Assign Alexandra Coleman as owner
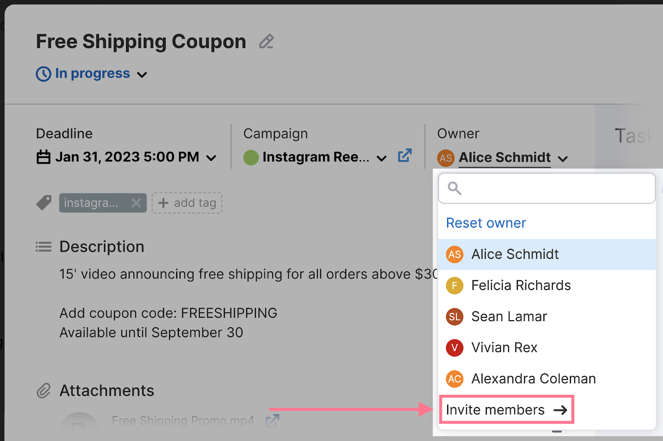The image size is (663, 441). [x=533, y=379]
